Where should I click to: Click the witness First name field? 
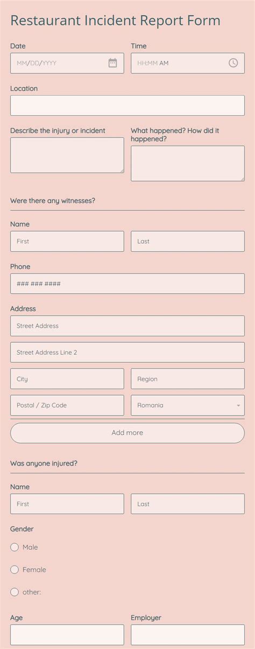(x=67, y=241)
